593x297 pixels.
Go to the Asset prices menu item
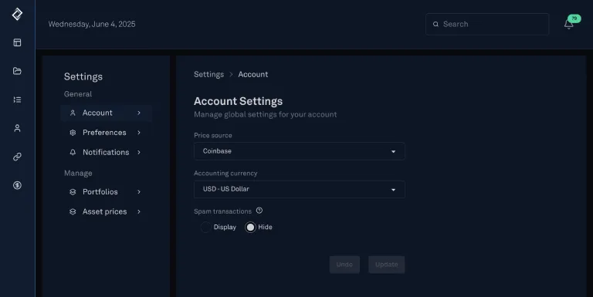107,211
